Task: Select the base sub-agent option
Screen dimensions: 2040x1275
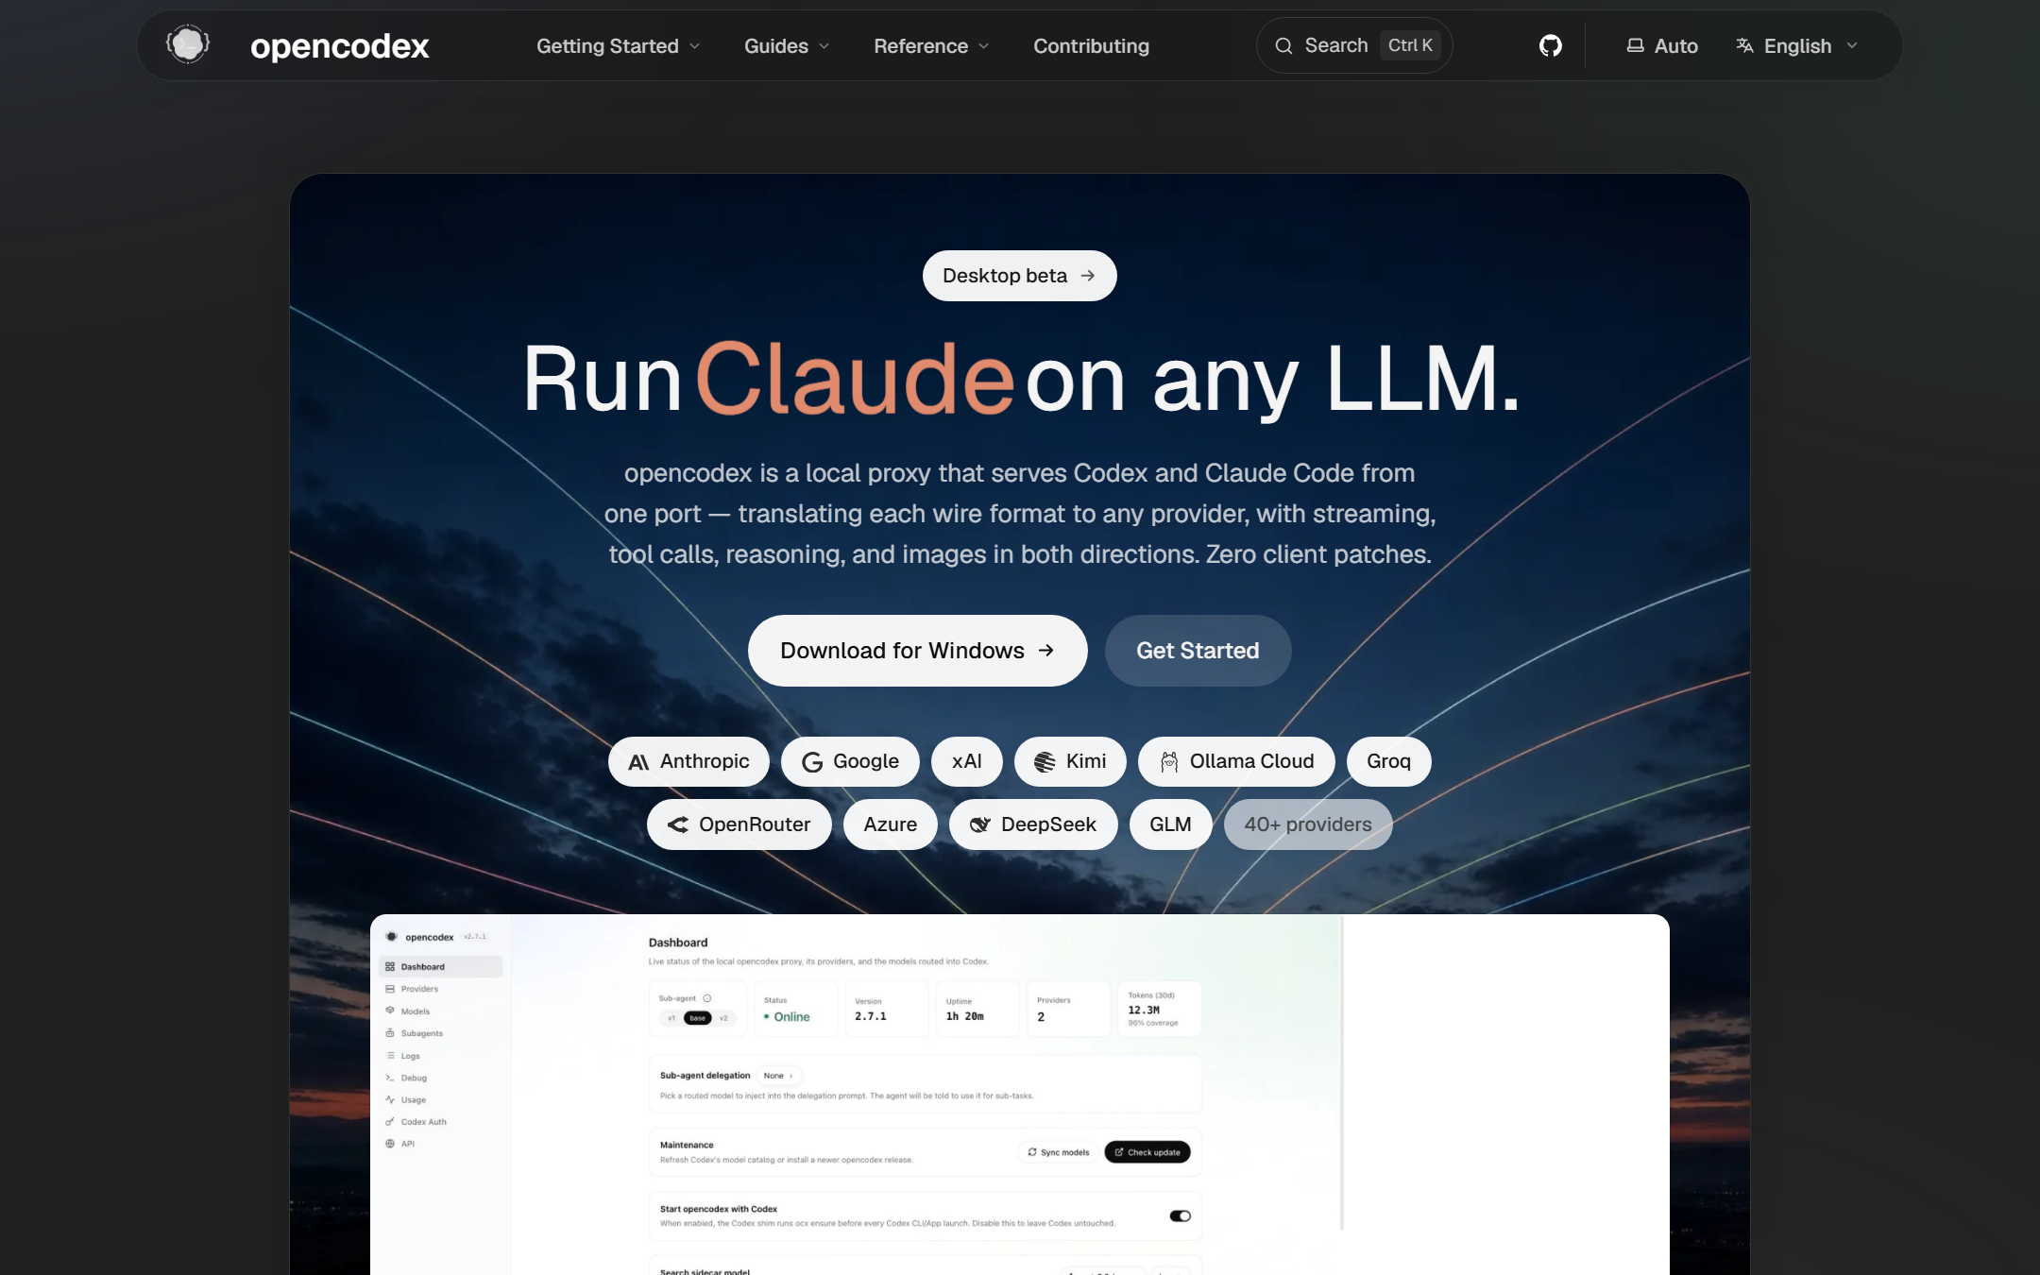Action: [x=698, y=1018]
